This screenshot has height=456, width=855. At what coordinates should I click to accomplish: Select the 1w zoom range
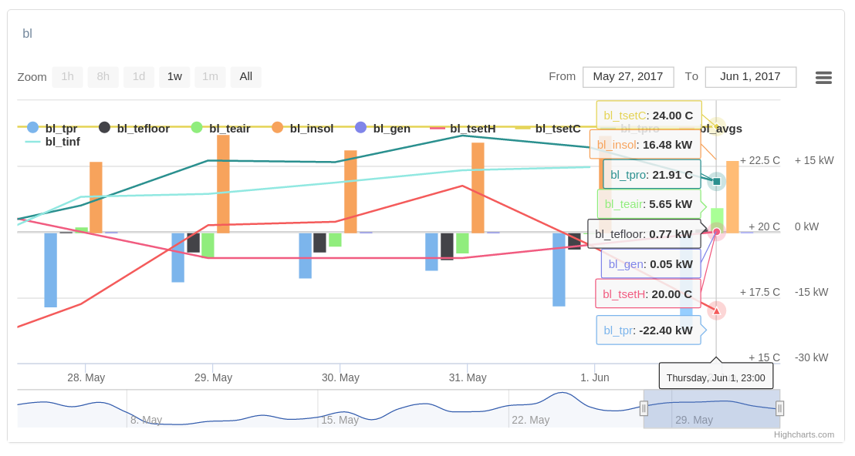tap(174, 76)
